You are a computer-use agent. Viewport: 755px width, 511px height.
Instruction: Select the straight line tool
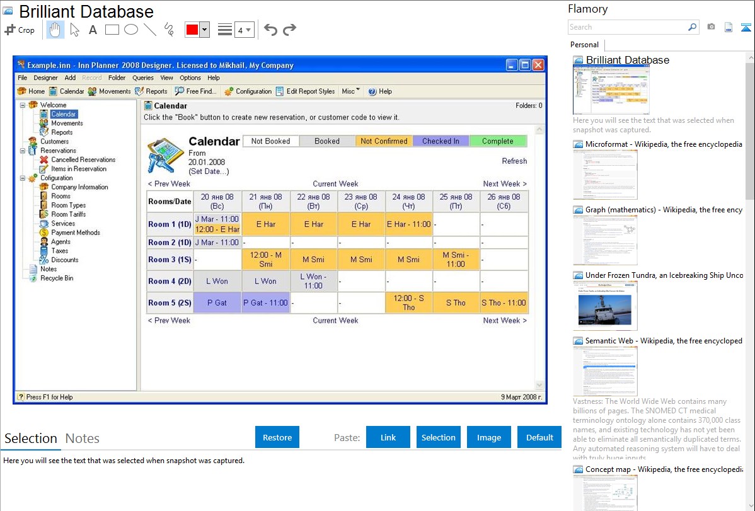pyautogui.click(x=150, y=30)
